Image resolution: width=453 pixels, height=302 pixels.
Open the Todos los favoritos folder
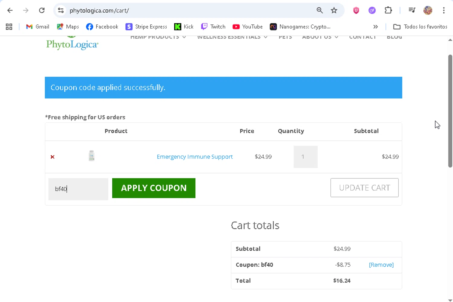tap(420, 27)
